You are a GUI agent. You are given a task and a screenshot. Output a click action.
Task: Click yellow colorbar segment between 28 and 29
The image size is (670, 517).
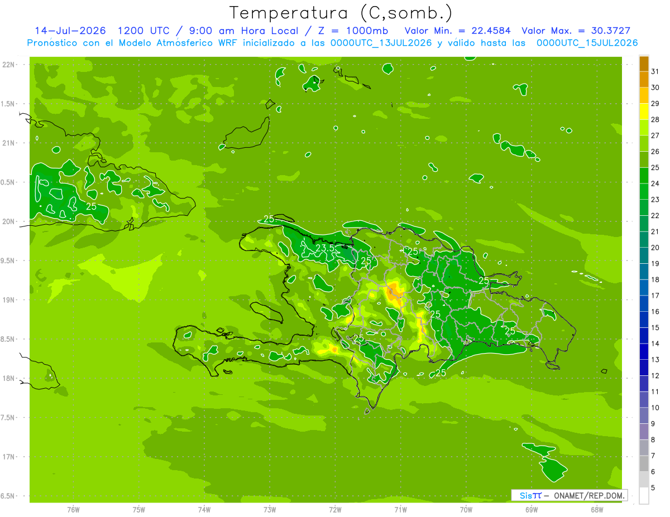click(x=644, y=112)
